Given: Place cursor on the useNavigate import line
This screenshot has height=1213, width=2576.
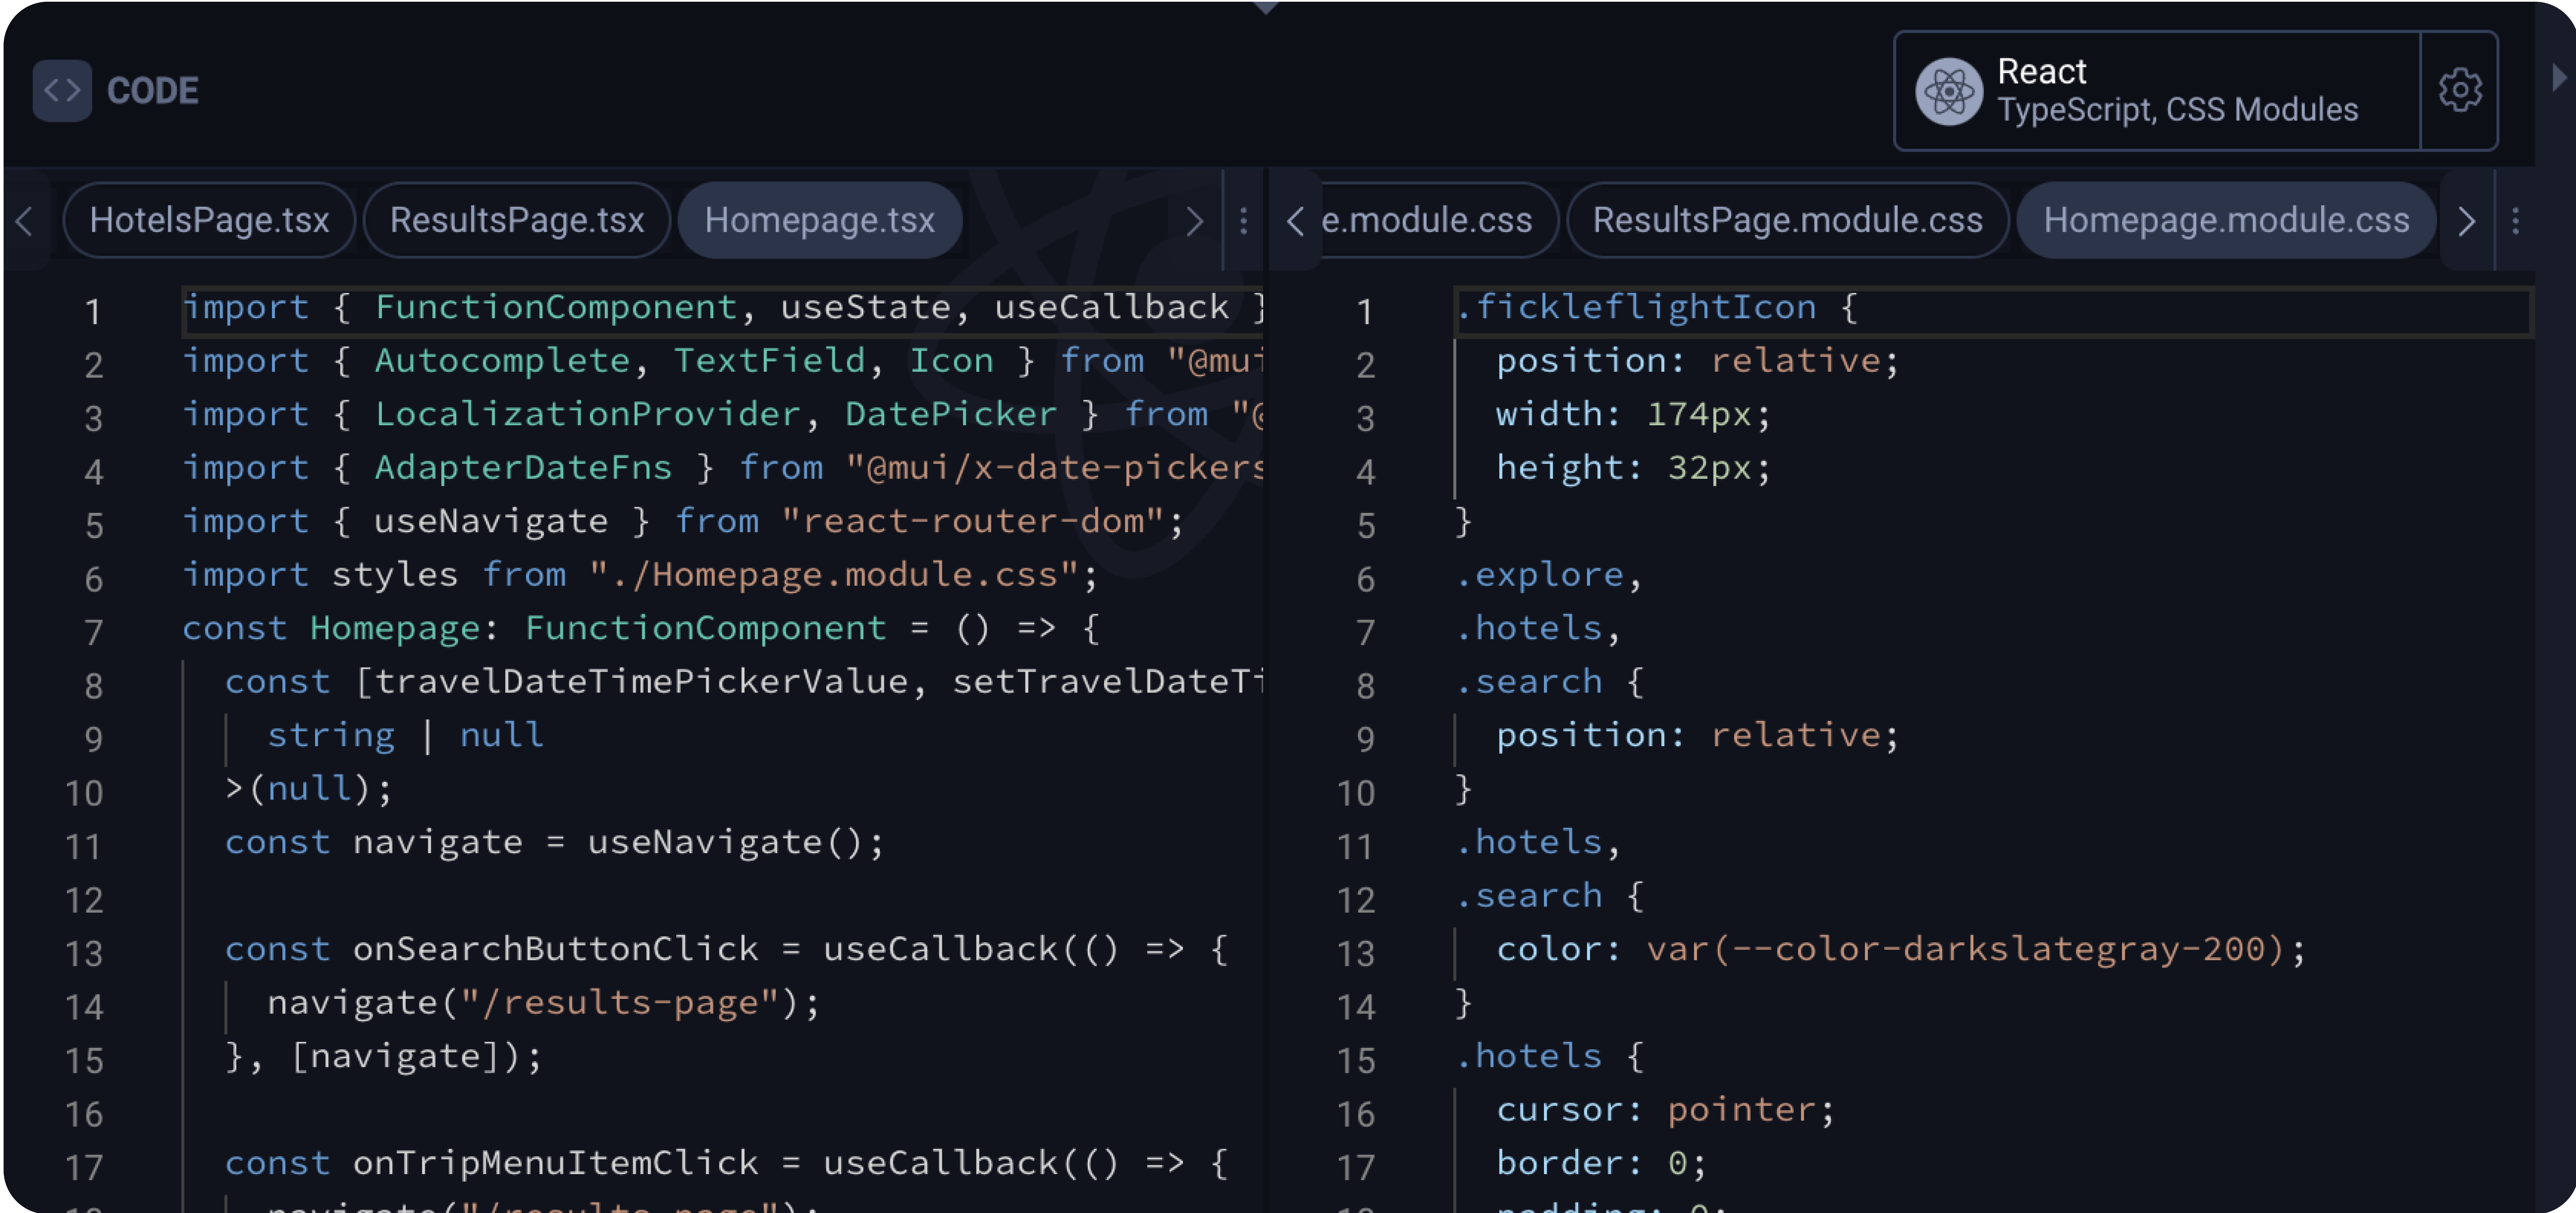Looking at the screenshot, I should coord(680,519).
